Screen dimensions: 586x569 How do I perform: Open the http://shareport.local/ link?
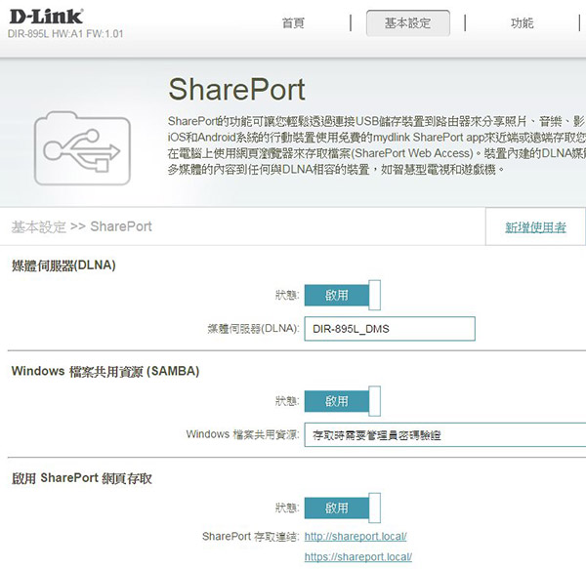(356, 537)
